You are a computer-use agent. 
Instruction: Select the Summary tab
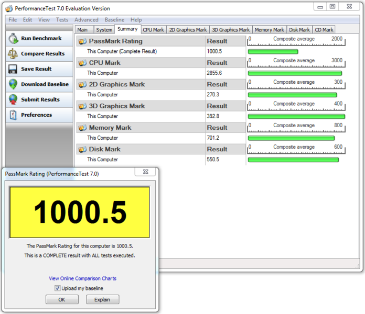point(127,29)
